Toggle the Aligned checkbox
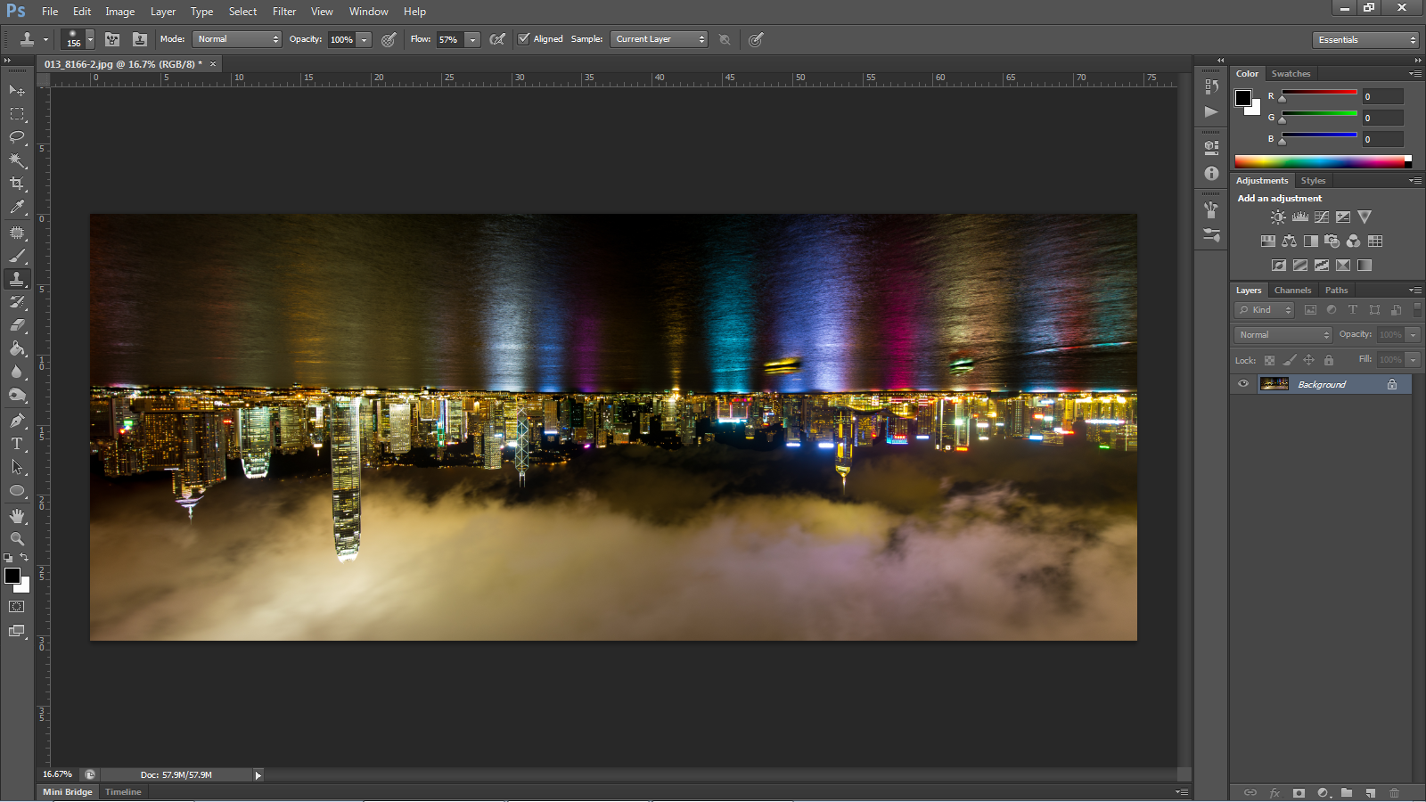 tap(524, 39)
